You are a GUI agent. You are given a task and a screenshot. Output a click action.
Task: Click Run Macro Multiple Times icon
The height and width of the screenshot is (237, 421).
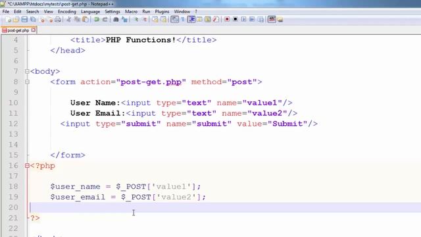[252, 19]
